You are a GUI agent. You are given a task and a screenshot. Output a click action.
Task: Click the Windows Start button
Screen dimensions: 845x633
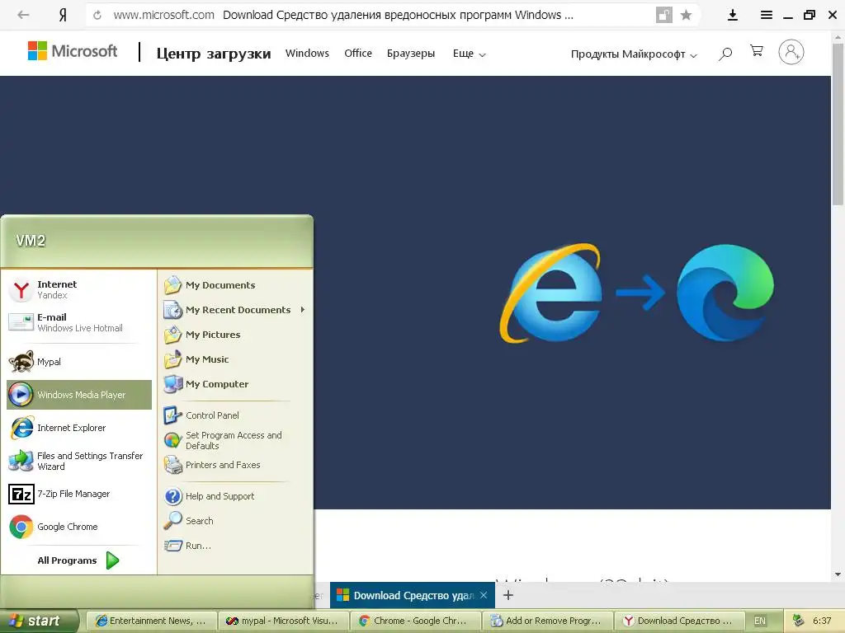(39, 621)
